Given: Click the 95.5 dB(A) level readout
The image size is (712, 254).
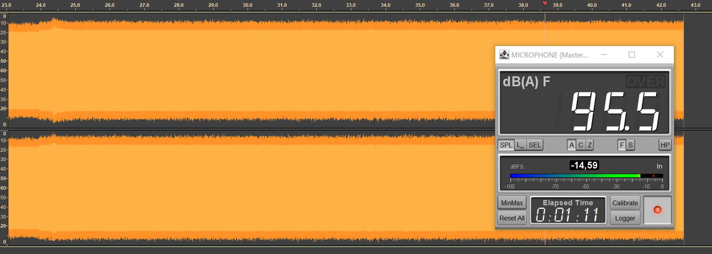Looking at the screenshot, I should 615,112.
